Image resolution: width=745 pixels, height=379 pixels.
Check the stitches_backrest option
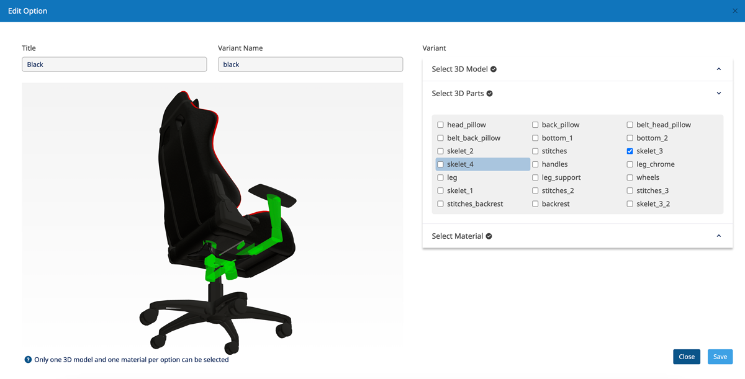pos(441,203)
